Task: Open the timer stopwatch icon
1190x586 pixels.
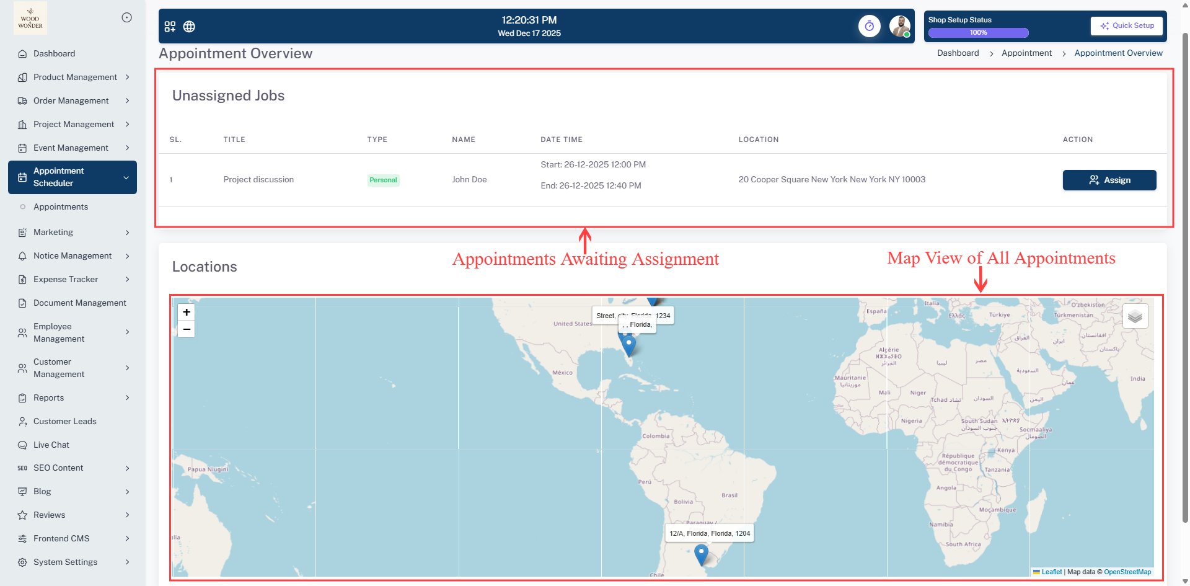Action: point(869,26)
